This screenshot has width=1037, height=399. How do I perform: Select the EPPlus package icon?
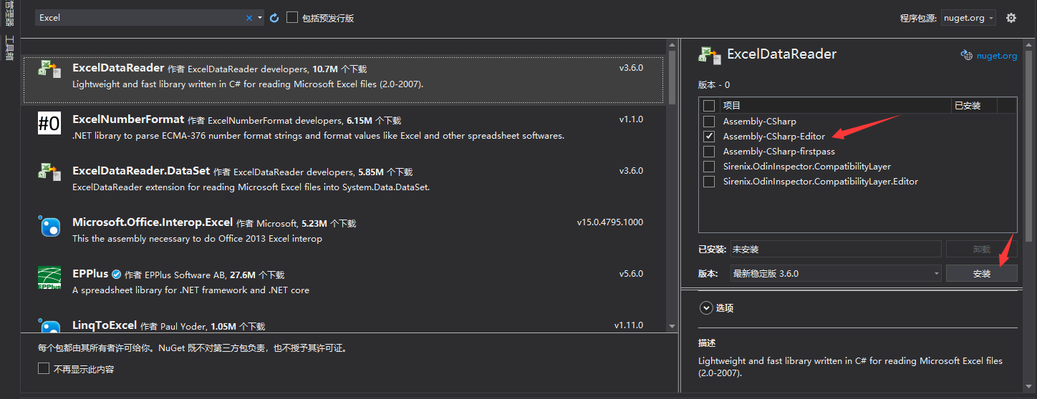pyautogui.click(x=49, y=277)
